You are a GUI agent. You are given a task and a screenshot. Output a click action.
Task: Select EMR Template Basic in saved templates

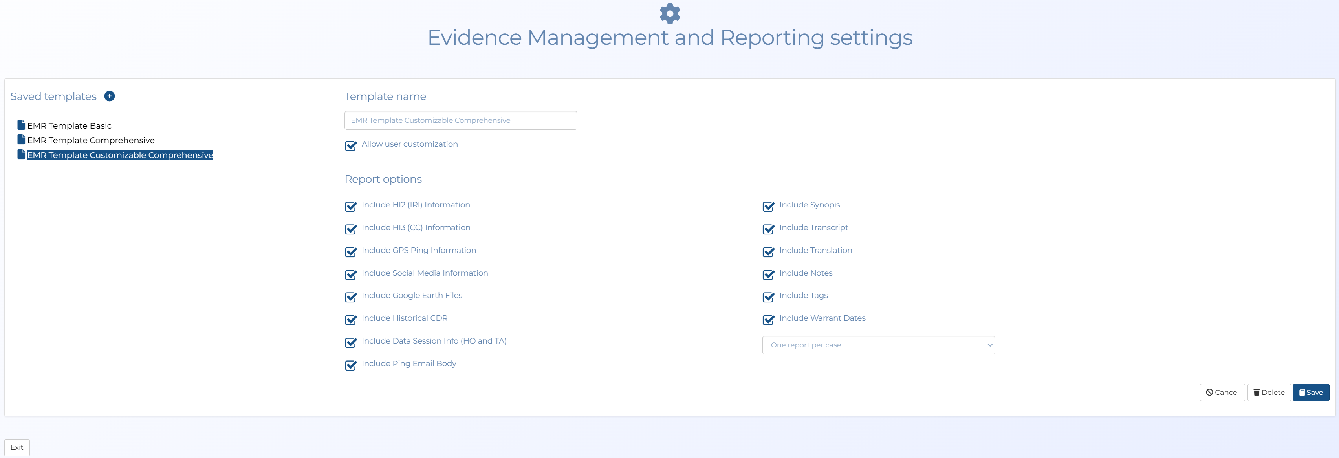point(69,125)
